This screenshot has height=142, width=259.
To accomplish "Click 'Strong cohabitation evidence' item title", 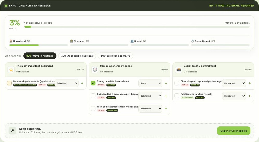I will click(x=113, y=81).
